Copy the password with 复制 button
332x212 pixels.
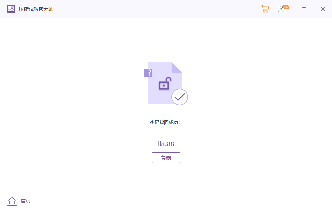(x=166, y=158)
